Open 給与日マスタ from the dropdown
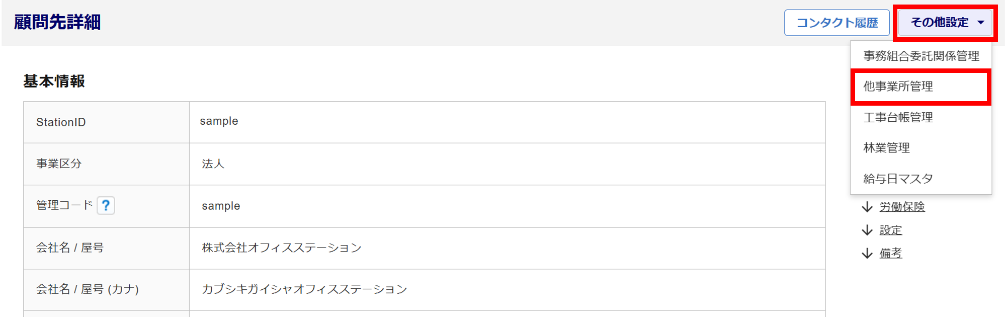1006x317 pixels. pyautogui.click(x=898, y=179)
